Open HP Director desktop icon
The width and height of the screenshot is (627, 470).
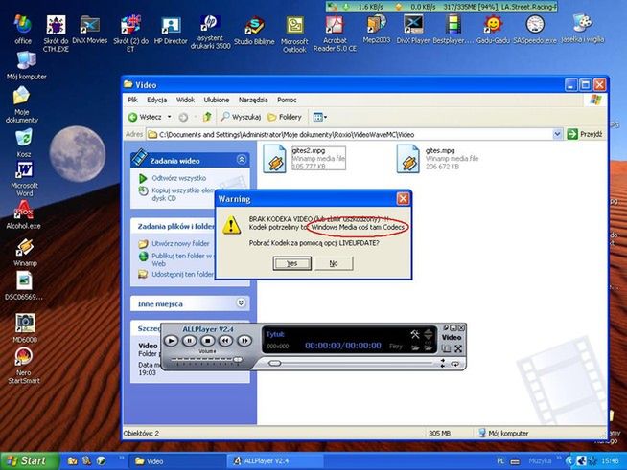(x=171, y=31)
